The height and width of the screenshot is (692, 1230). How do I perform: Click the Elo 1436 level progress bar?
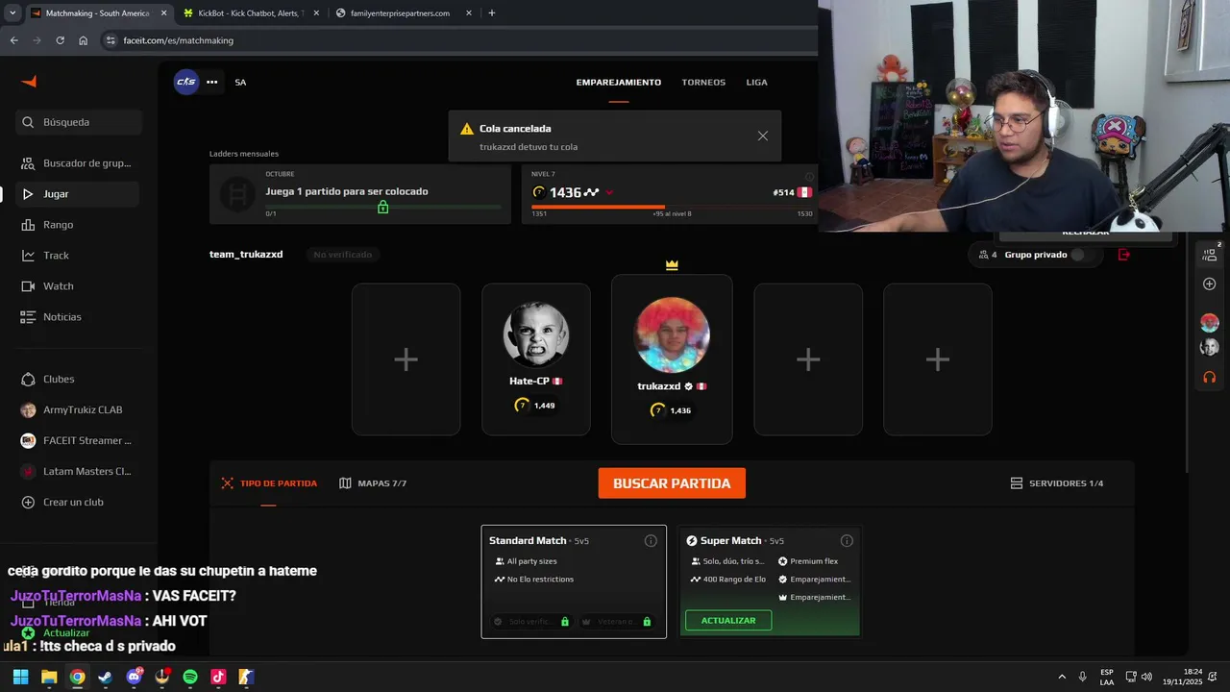tap(672, 207)
